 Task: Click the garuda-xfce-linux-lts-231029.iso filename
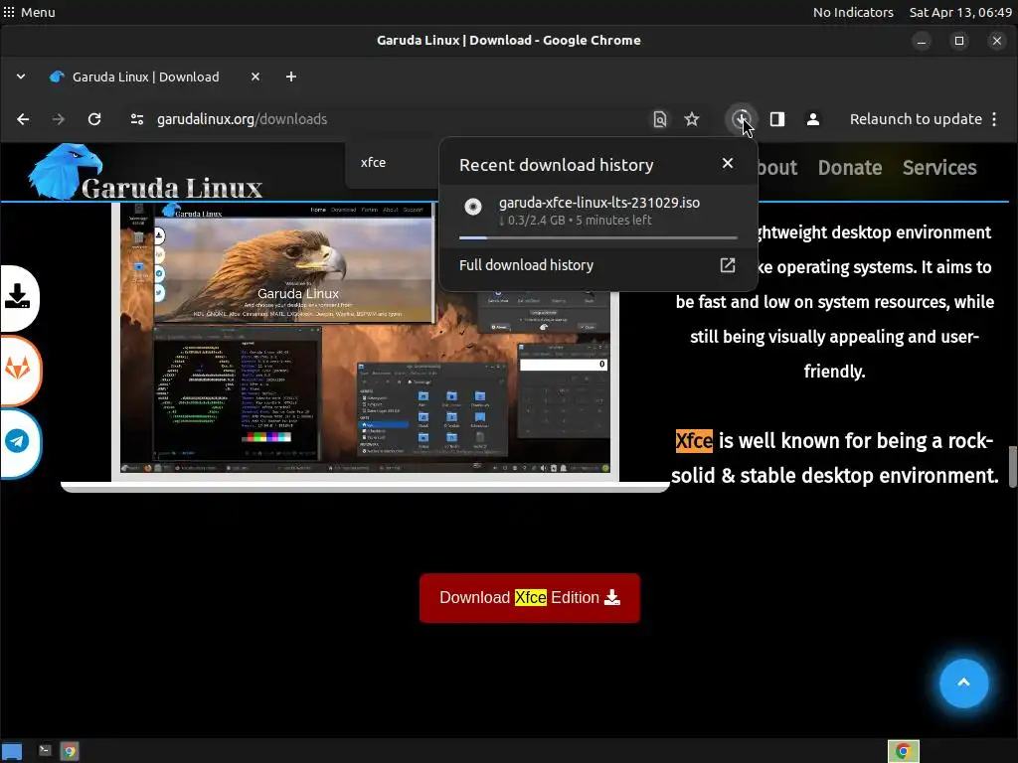pyautogui.click(x=599, y=203)
